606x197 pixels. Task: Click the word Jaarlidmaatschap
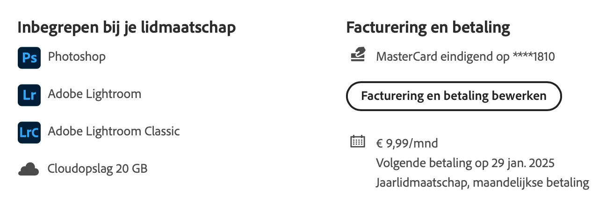[422, 183]
